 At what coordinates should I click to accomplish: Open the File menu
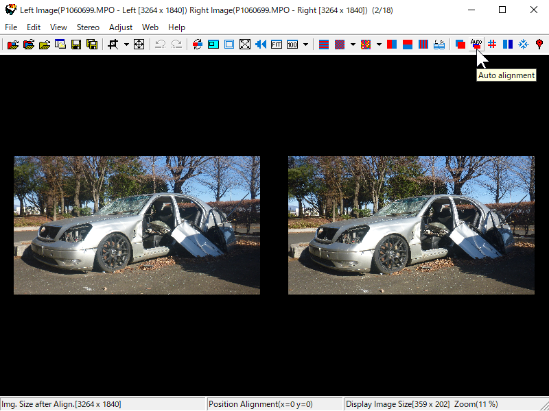[x=11, y=27]
